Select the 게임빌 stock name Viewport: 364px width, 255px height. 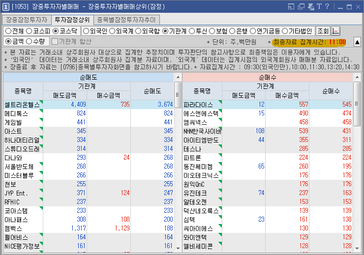point(13,122)
